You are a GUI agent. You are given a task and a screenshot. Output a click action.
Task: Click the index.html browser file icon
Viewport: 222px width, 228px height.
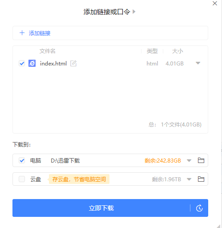tap(32, 63)
